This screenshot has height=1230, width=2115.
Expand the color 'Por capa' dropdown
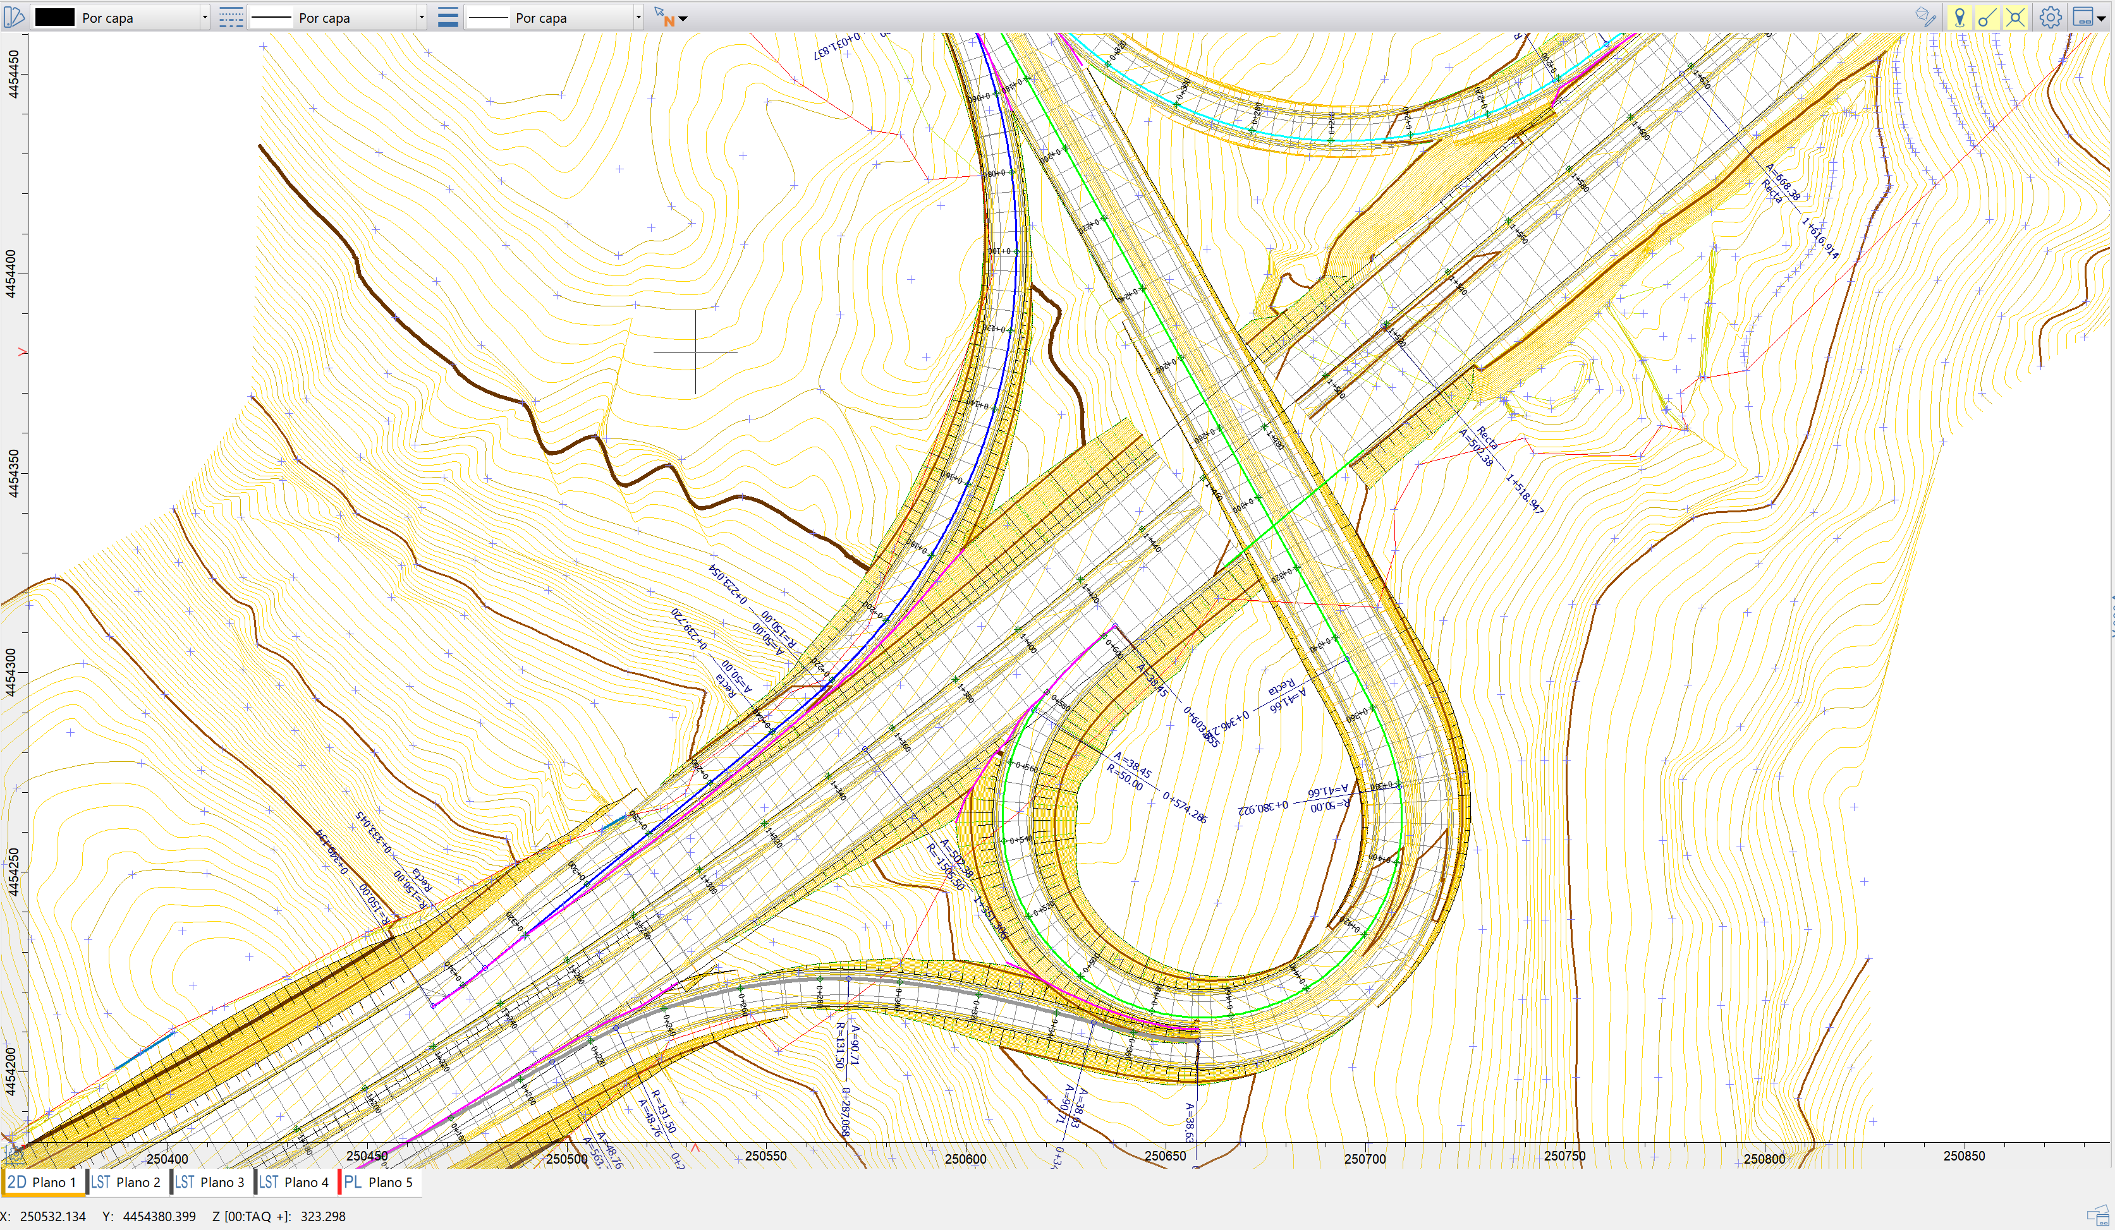click(204, 17)
